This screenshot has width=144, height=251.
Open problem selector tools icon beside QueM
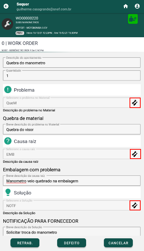(135, 103)
